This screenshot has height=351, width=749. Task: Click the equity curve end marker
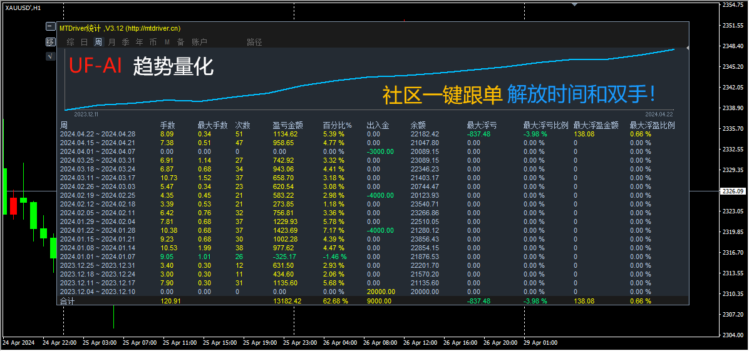coord(688,48)
